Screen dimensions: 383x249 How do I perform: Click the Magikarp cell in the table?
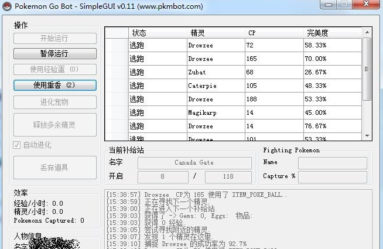click(216, 112)
